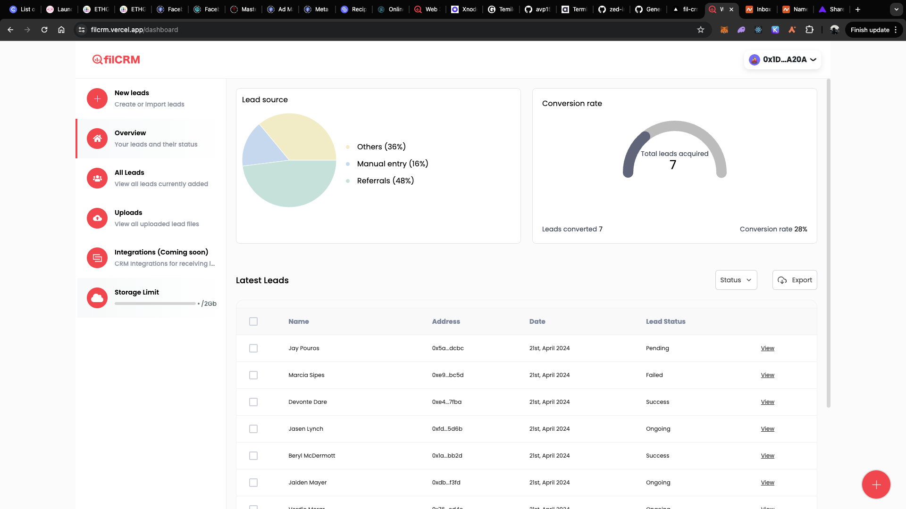This screenshot has height=509, width=906.
Task: Click the address bar URL field
Action: [392, 30]
